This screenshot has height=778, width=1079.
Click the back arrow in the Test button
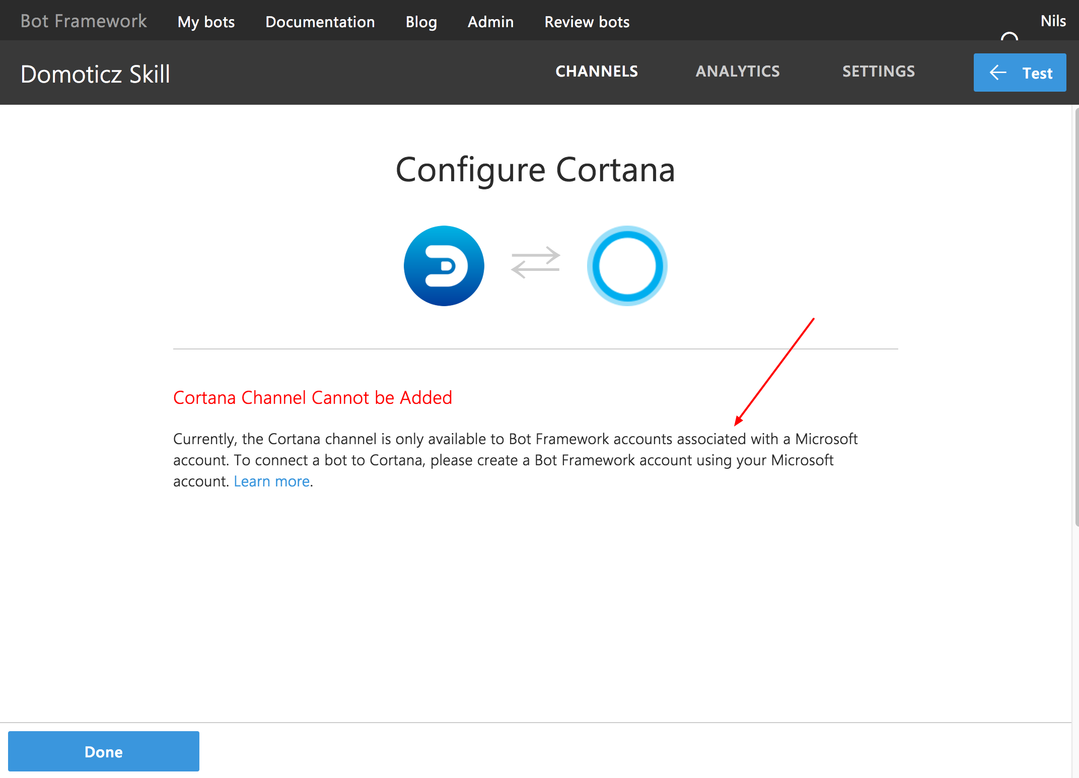997,73
